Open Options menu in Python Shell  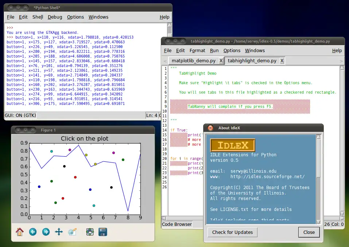75,17
